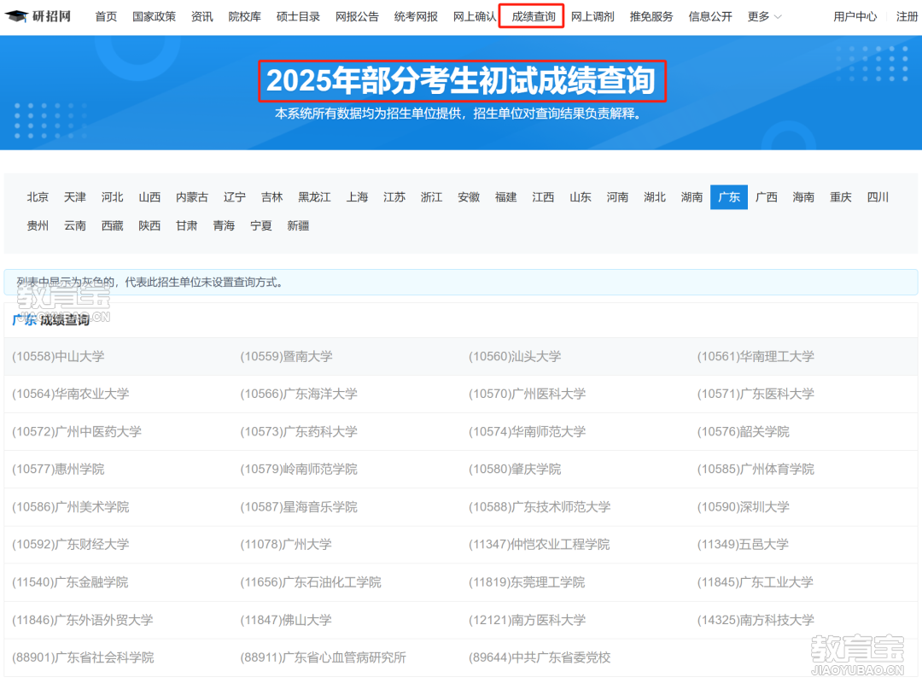922x695 pixels.
Task: Choose the 河南 tab
Action: coord(617,197)
